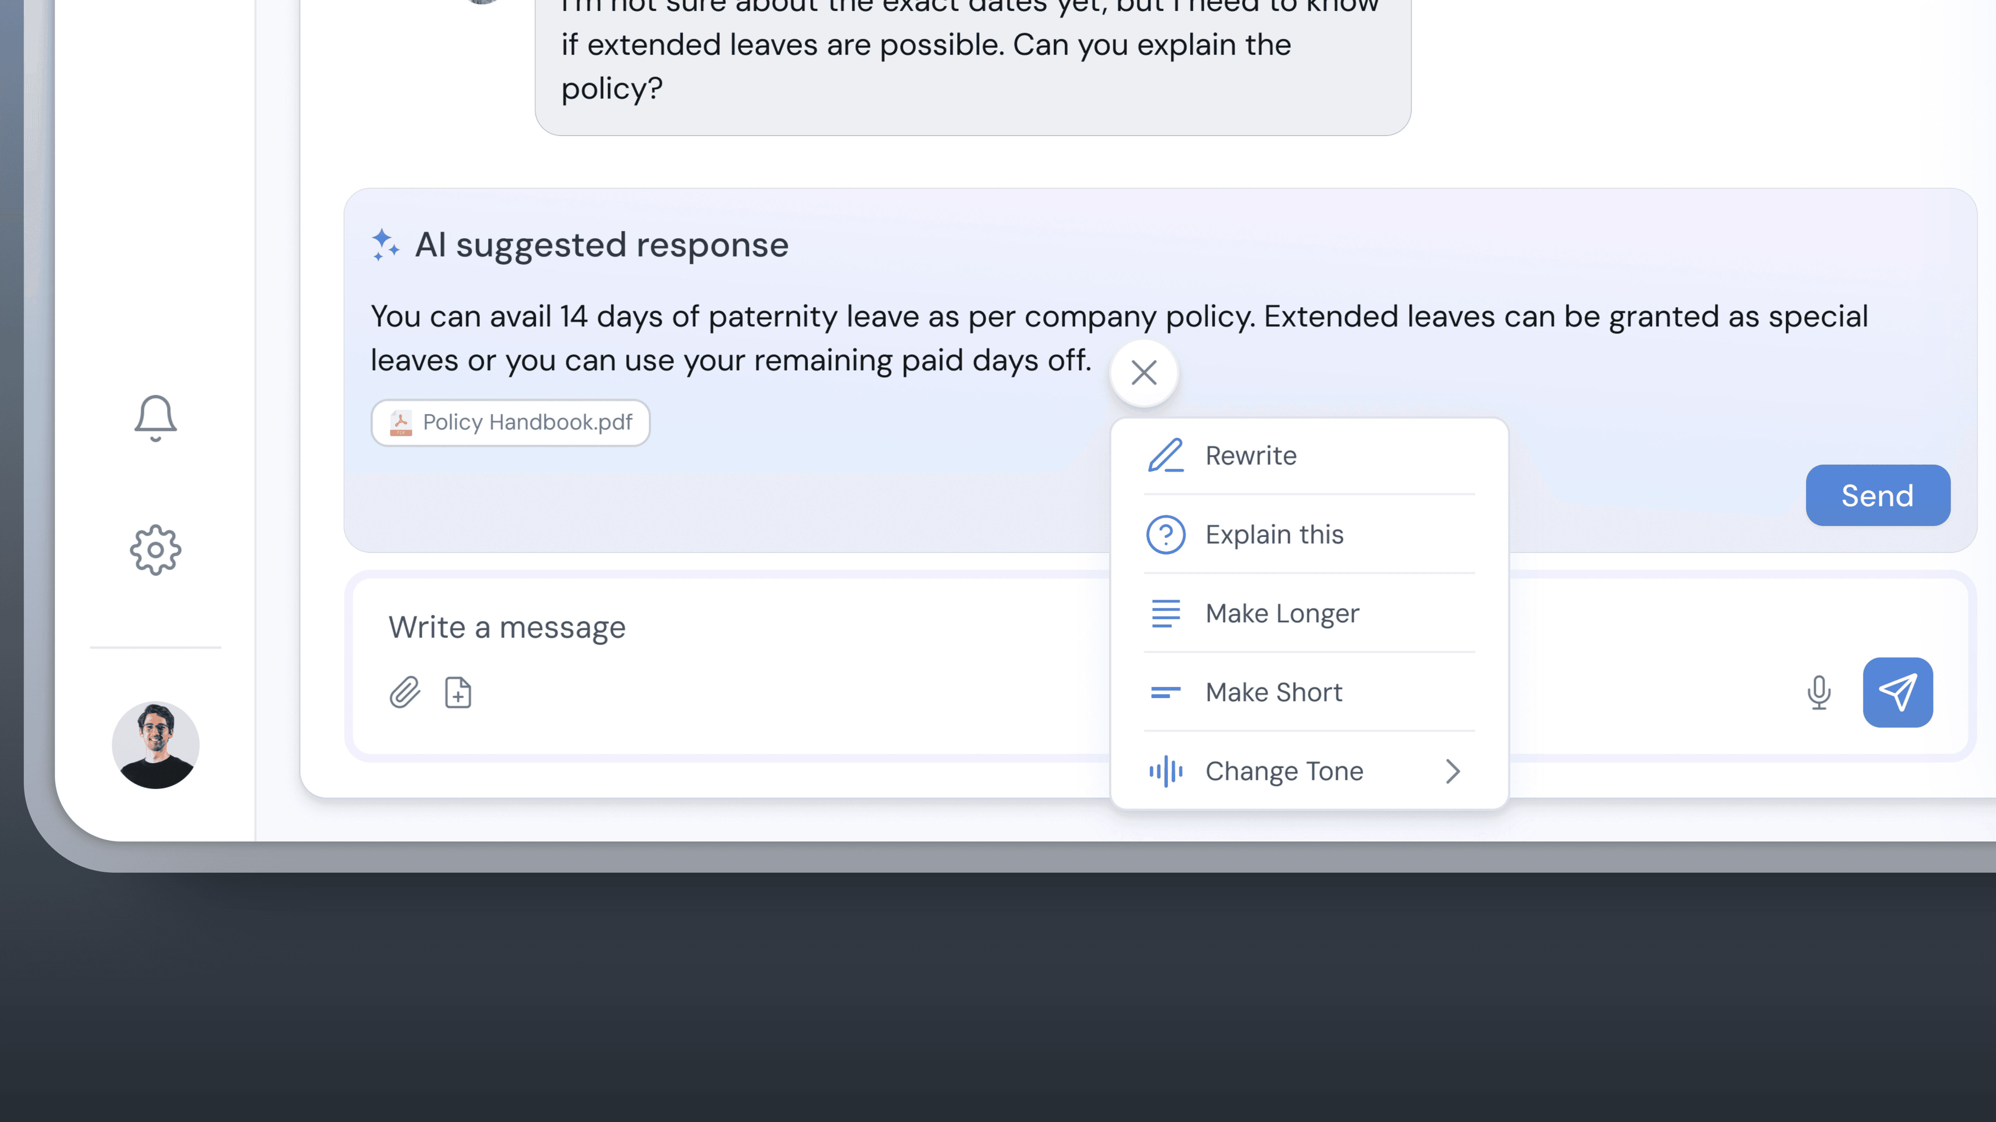Click the blue Send button

click(1877, 496)
